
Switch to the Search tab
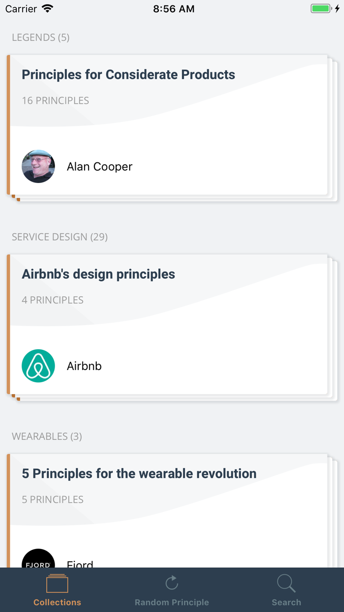pyautogui.click(x=286, y=590)
